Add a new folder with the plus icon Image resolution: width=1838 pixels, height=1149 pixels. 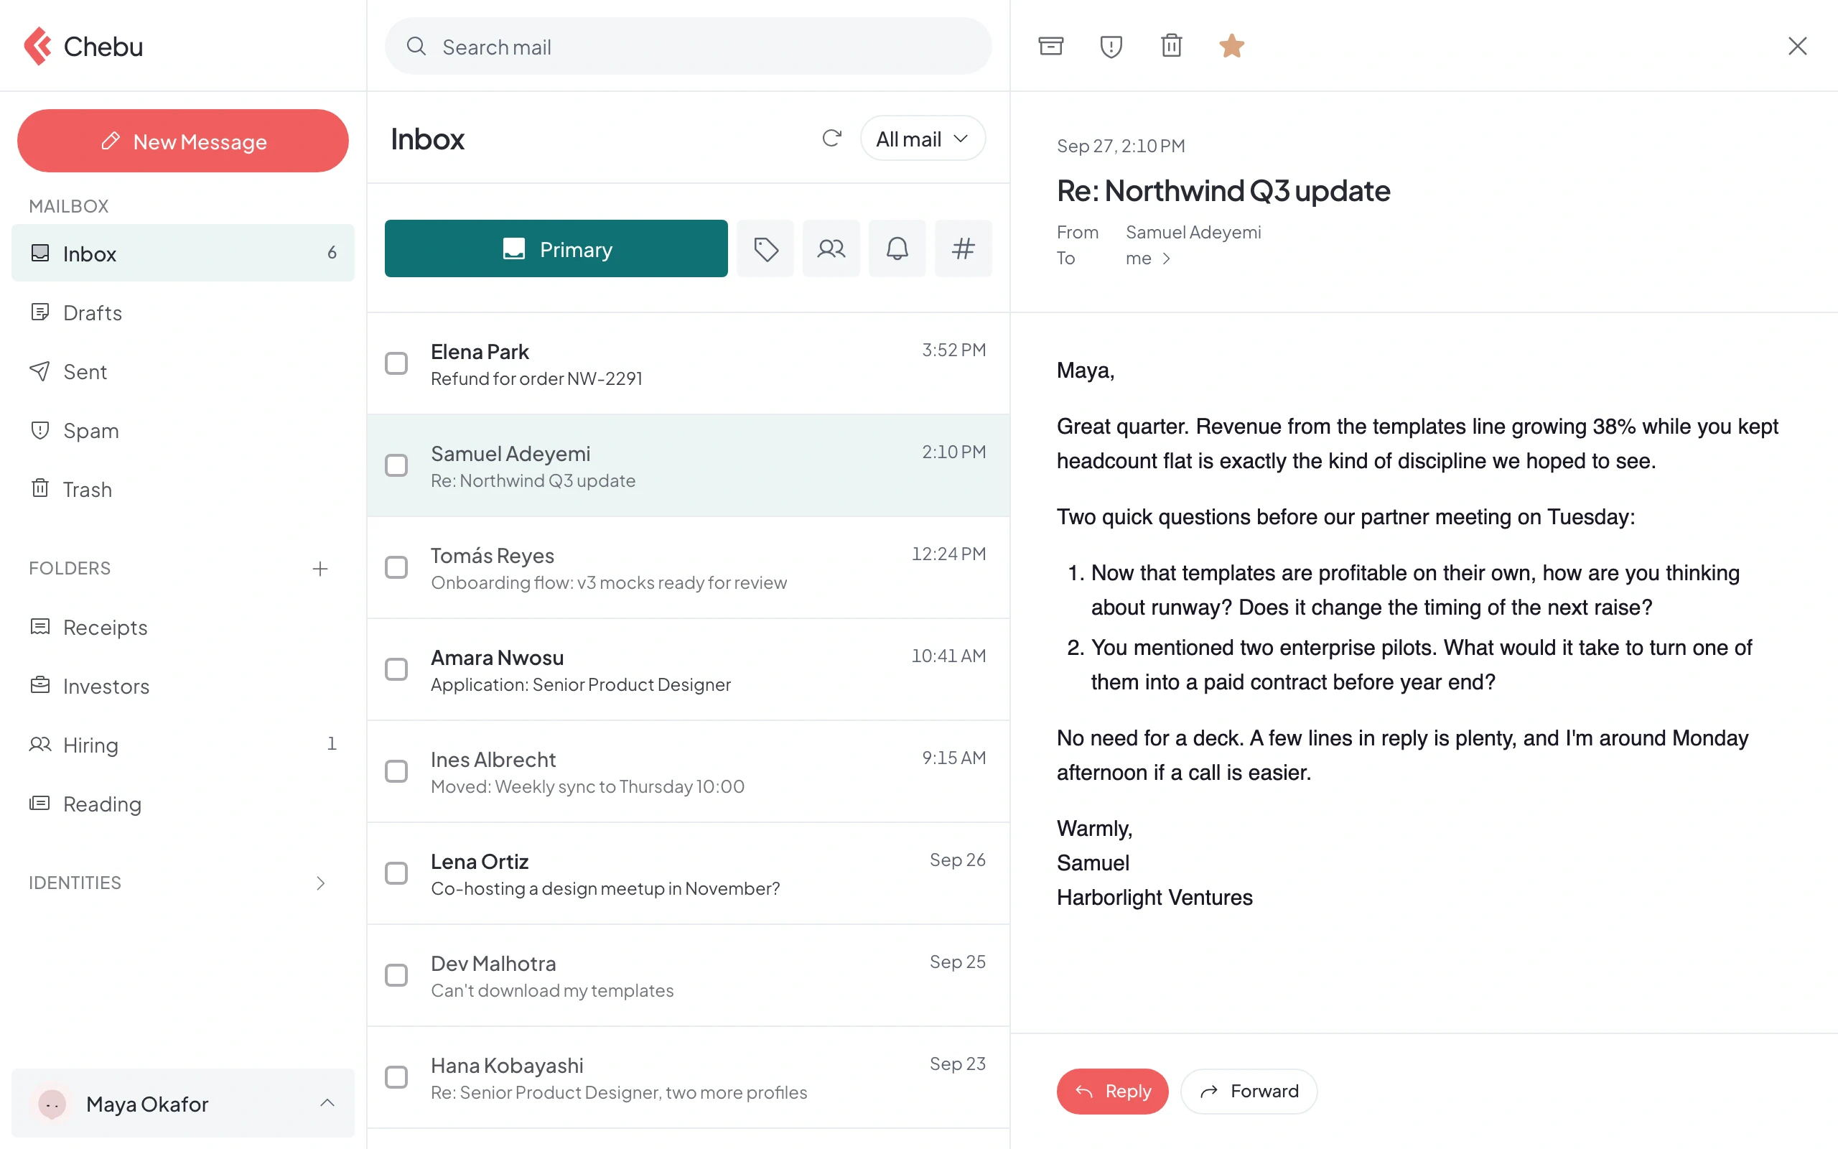319,569
